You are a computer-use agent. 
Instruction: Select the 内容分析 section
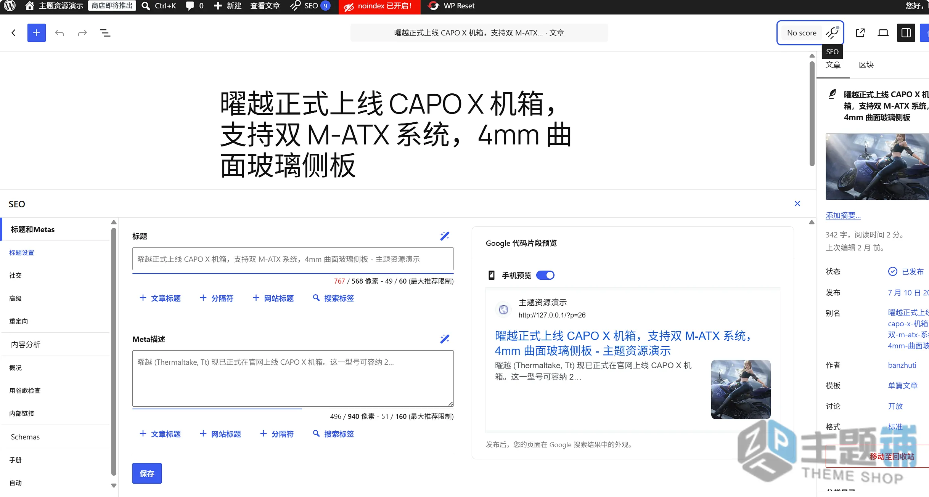pyautogui.click(x=56, y=345)
